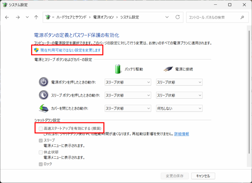The height and width of the screenshot is (183, 252).
Task: Click the forward navigation arrow
Action: pyautogui.click(x=18, y=17)
